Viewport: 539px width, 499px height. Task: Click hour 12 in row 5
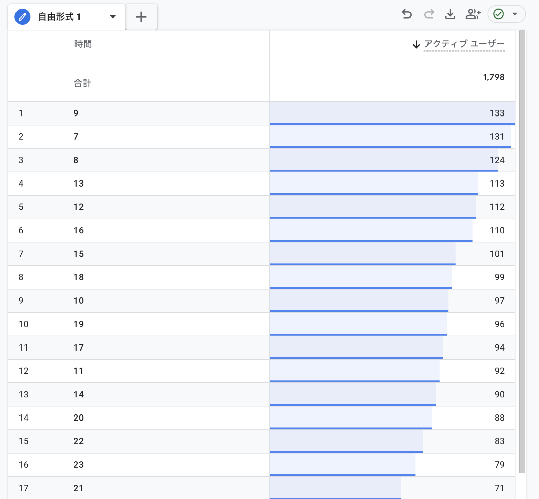coord(78,207)
